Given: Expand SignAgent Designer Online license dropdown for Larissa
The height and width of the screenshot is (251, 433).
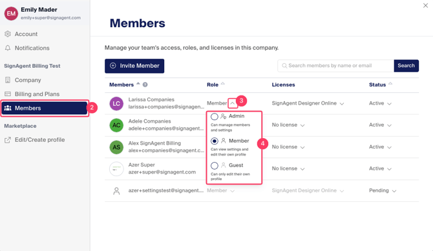Looking at the screenshot, I should (342, 104).
